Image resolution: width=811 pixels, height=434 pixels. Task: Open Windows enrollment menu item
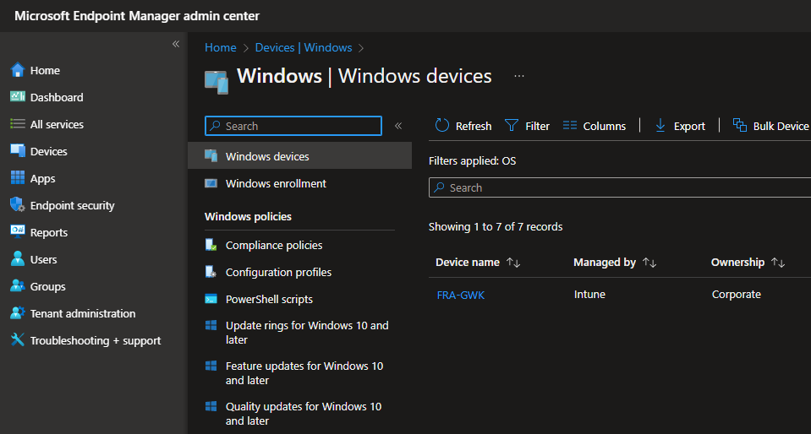pyautogui.click(x=276, y=183)
